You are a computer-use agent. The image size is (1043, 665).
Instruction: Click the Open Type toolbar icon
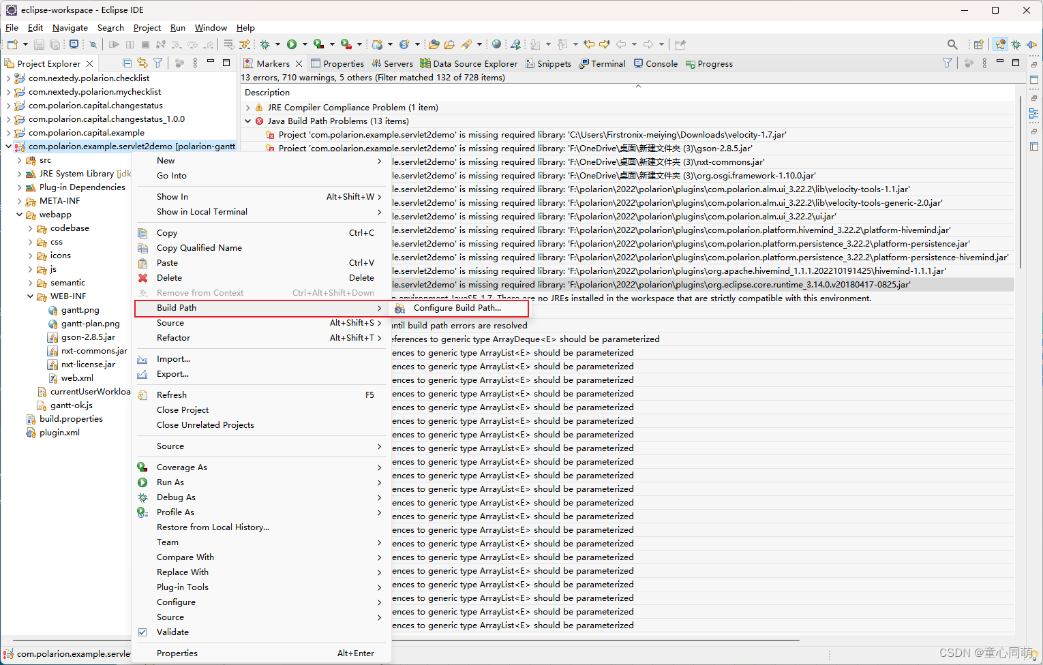click(x=434, y=44)
